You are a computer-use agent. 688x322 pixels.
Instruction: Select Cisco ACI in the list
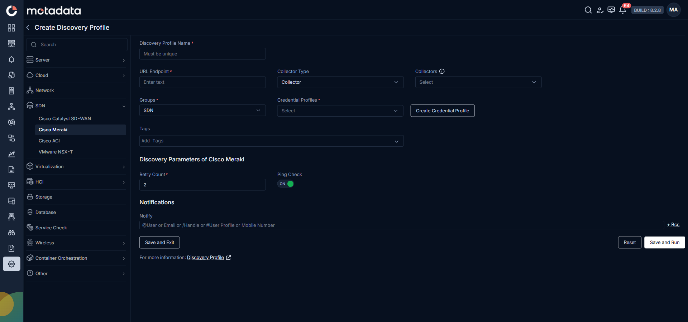[81, 141]
